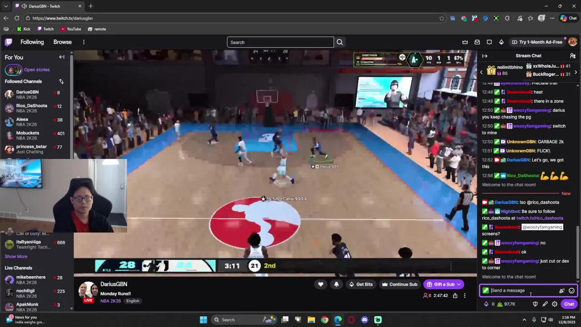Screen dimensions: 581x327
Task: Click the browser address bar URL
Action: click(63, 18)
